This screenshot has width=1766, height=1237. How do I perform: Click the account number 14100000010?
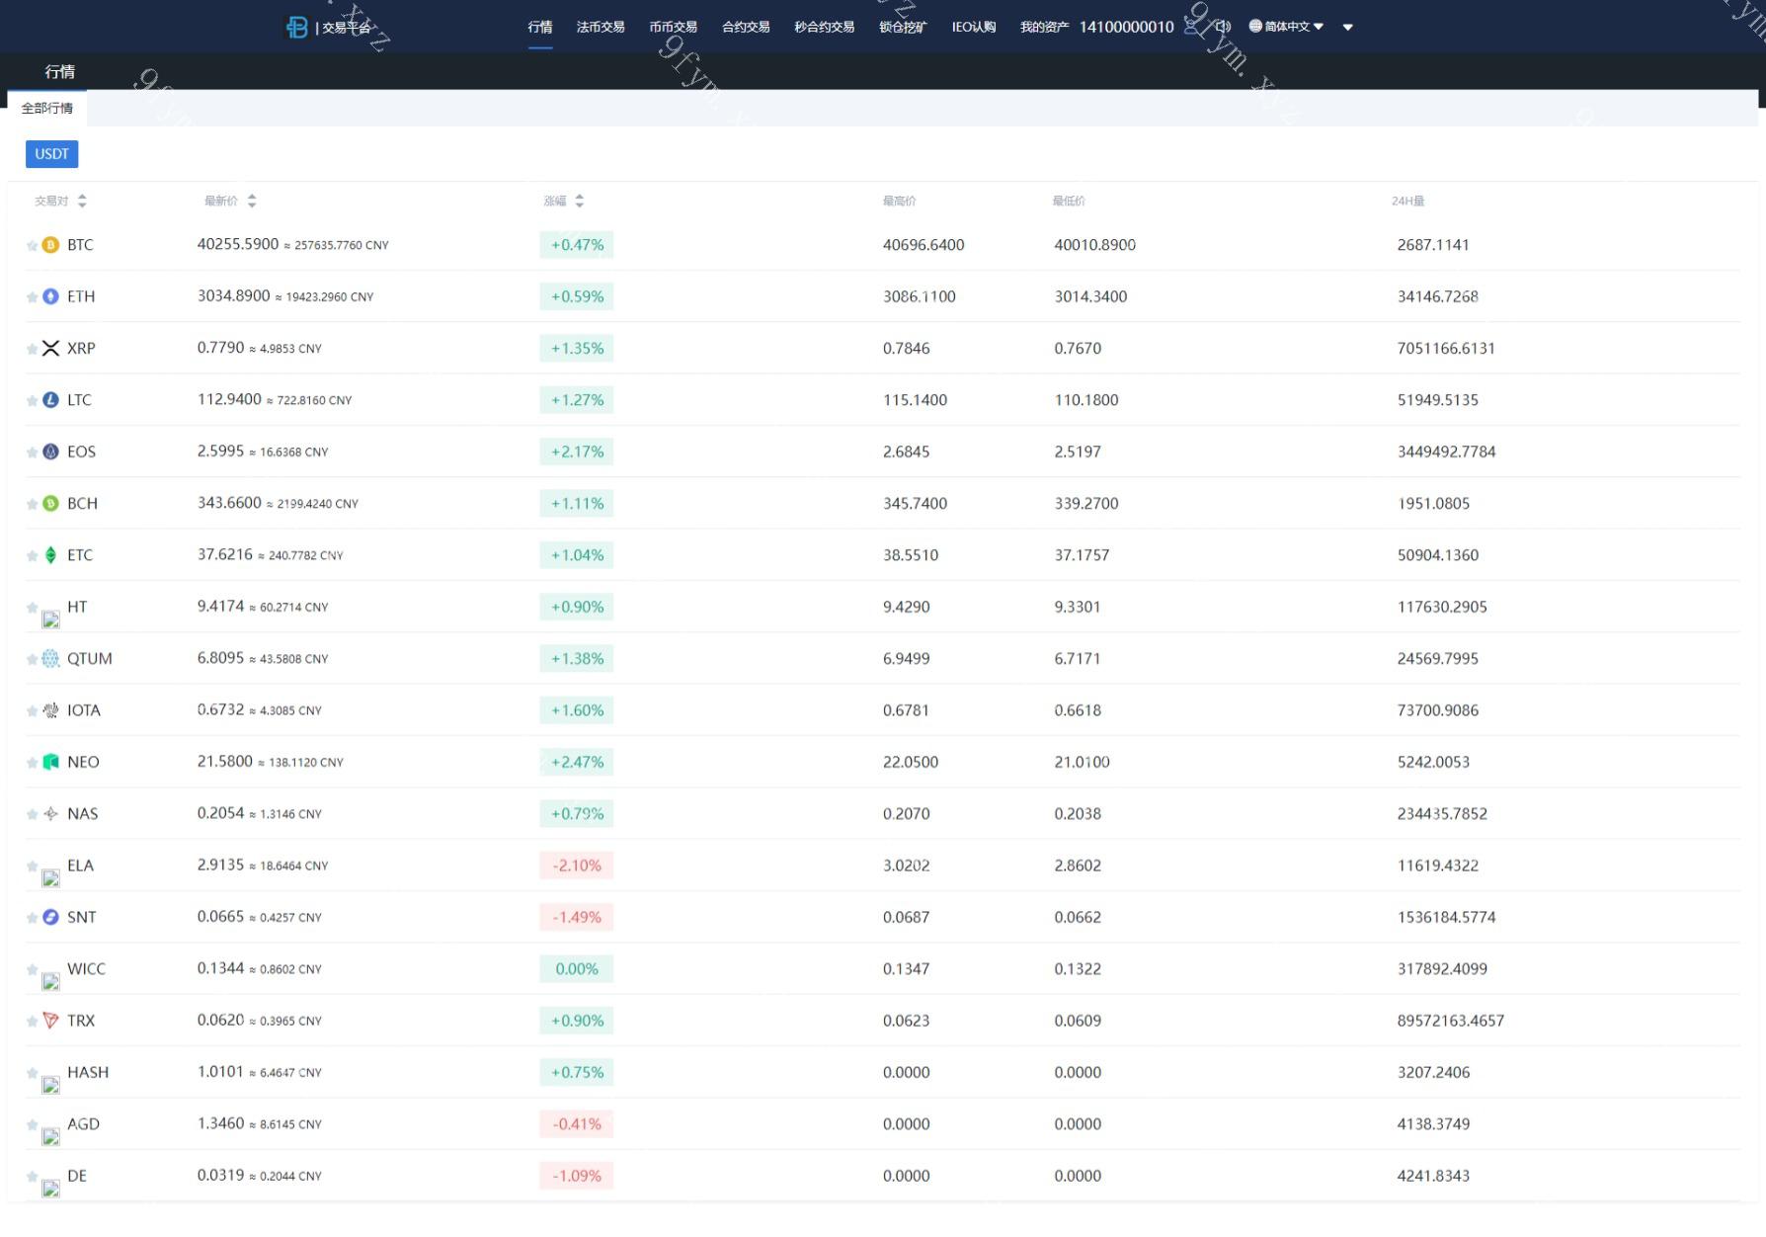pos(1127,27)
